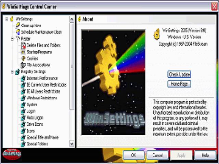Select the System tree entry
This screenshot has width=219, height=164.
(x=32, y=105)
